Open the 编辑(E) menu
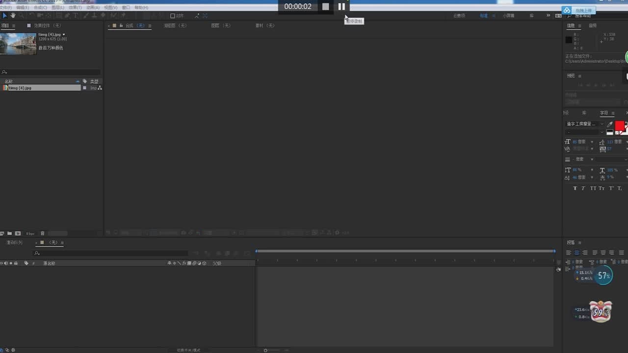This screenshot has height=353, width=628. click(x=23, y=7)
